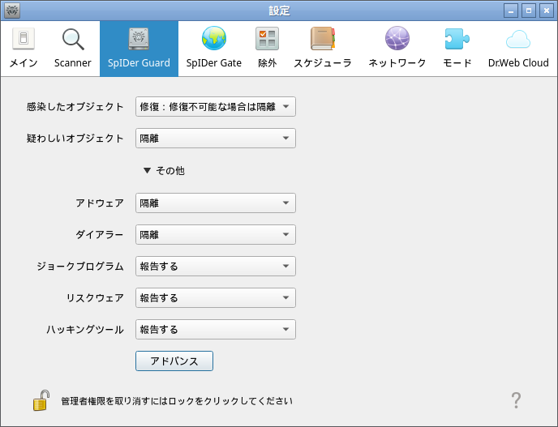Click the ハッキングツール label
Screen dimensions: 558x427
click(x=85, y=330)
